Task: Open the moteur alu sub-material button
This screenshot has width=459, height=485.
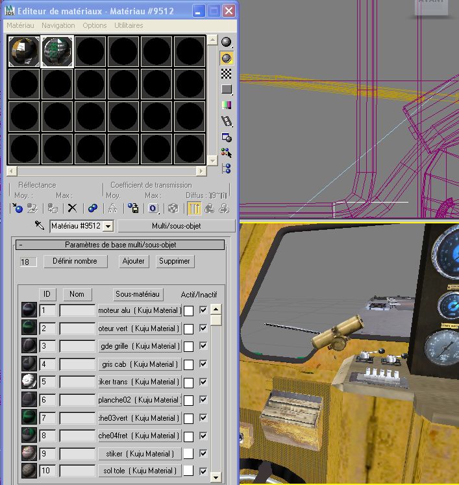Action: tap(140, 310)
